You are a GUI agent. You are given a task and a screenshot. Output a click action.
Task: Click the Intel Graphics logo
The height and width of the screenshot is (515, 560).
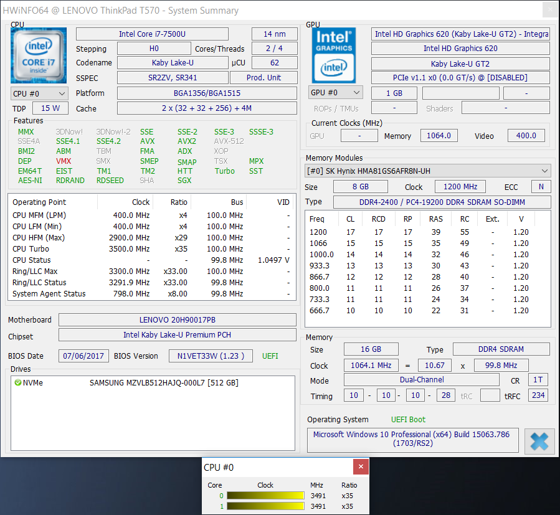(333, 55)
